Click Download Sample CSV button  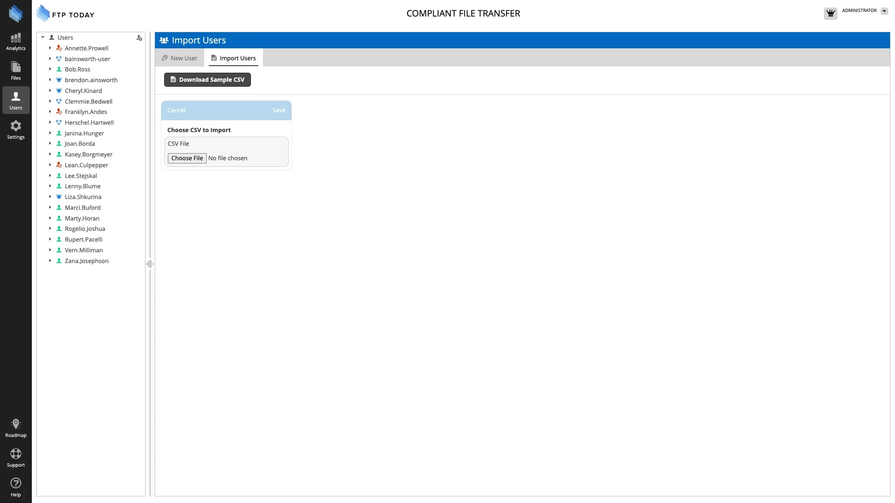click(x=207, y=80)
